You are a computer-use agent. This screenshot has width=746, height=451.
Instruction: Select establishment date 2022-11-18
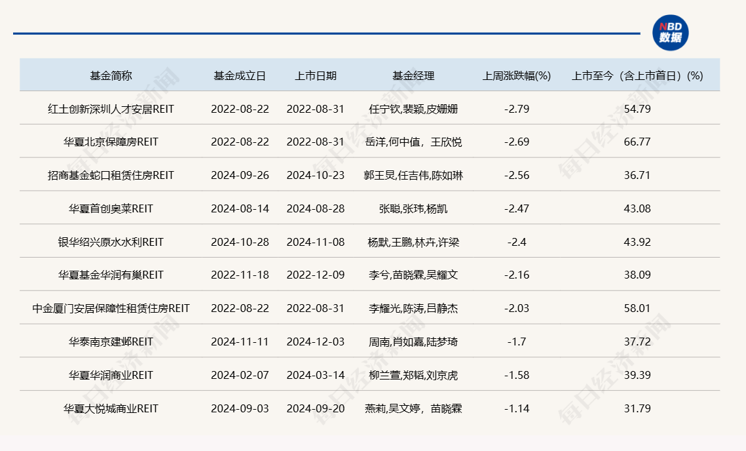click(240, 275)
